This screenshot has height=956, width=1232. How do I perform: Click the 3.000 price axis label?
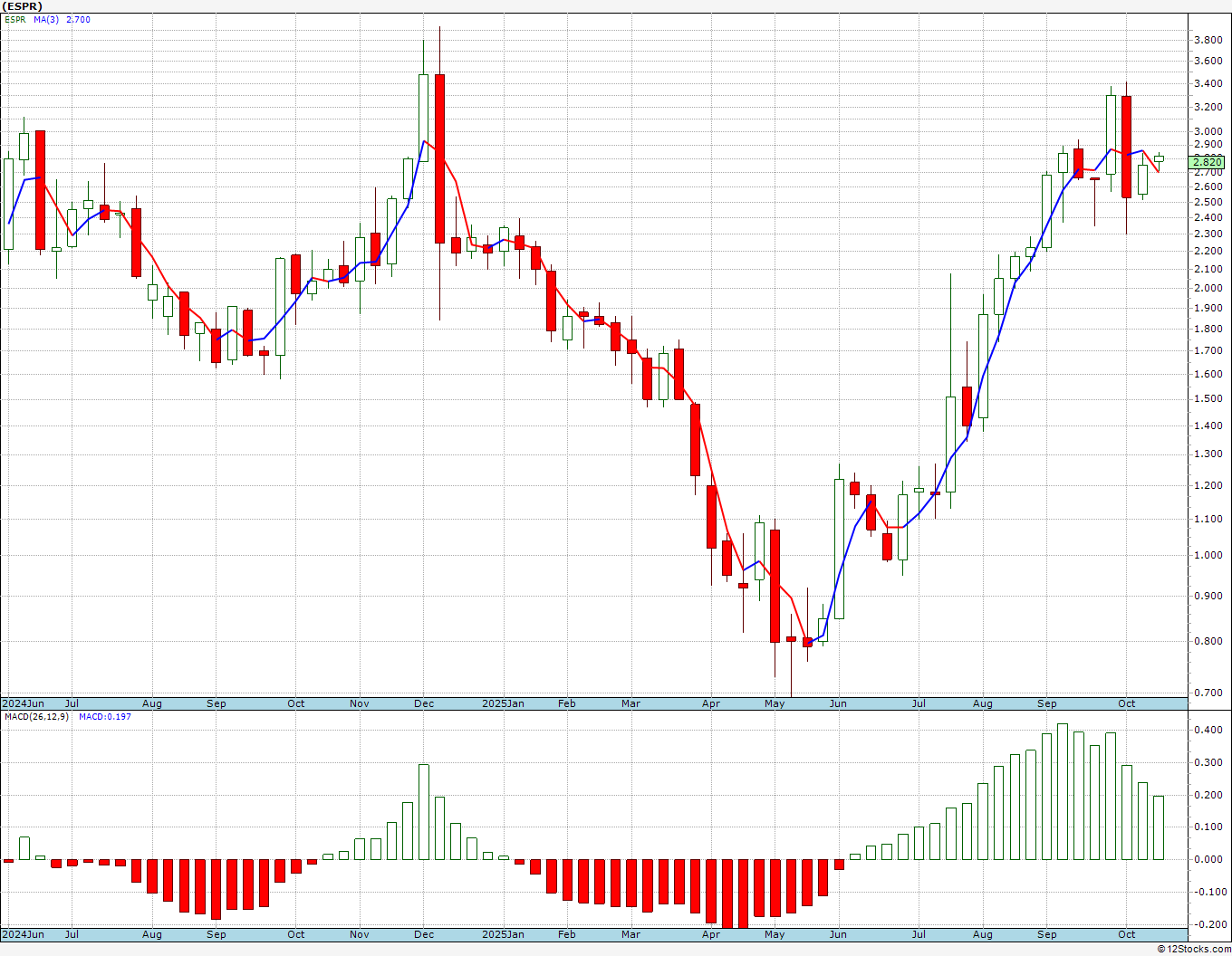point(1208,131)
